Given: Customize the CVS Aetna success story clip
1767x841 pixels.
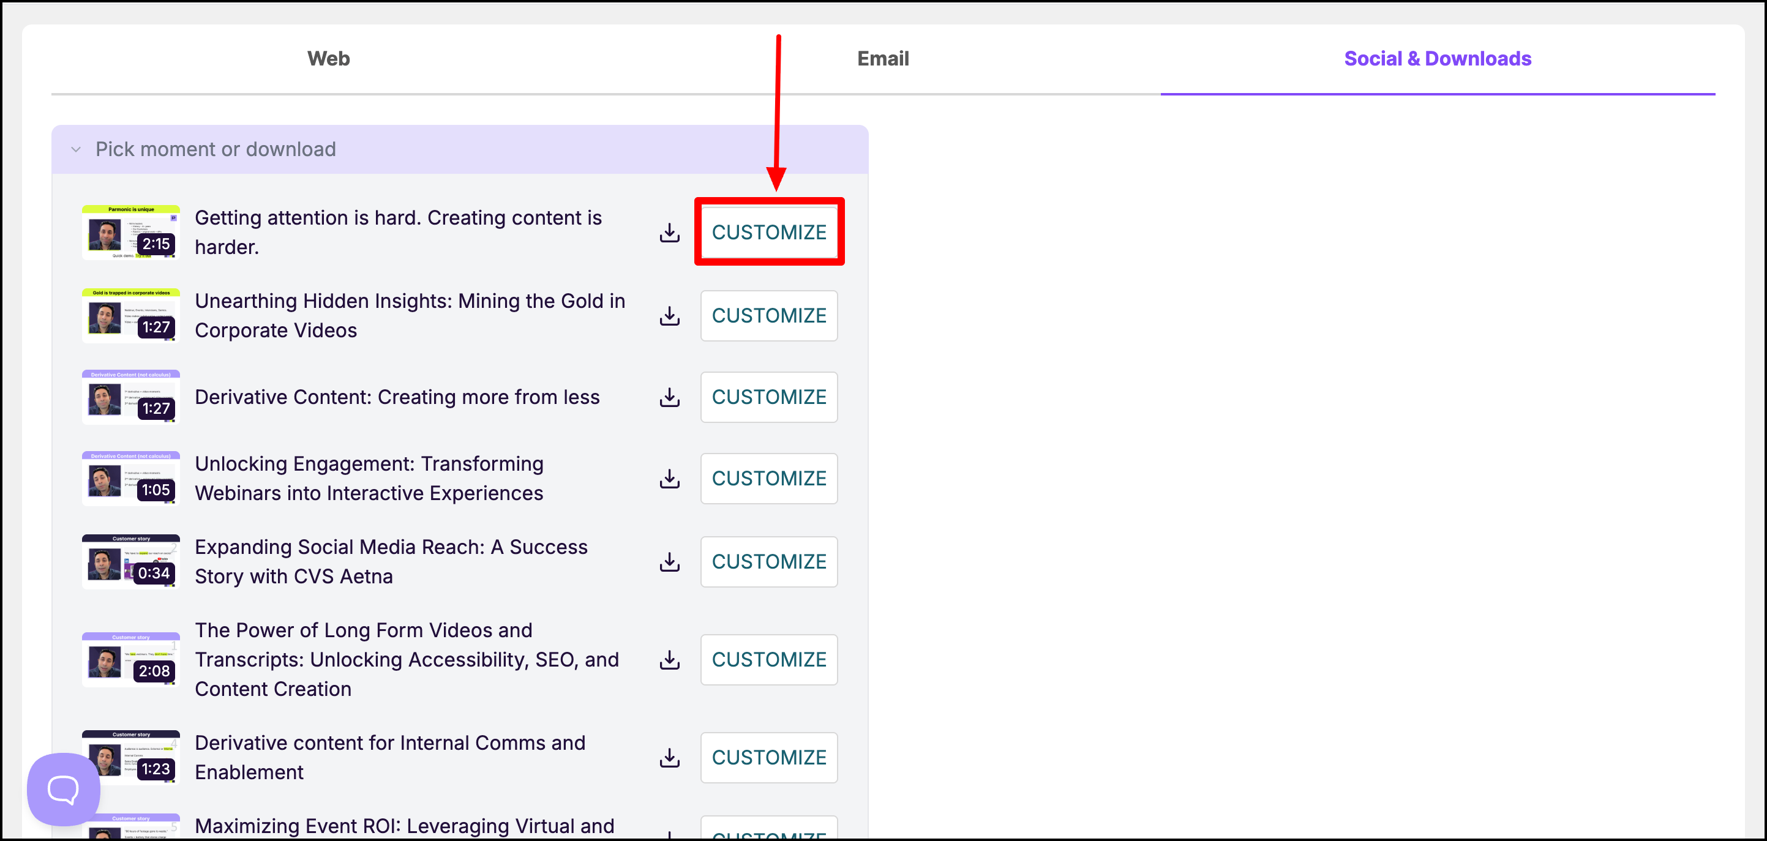Looking at the screenshot, I should (768, 562).
